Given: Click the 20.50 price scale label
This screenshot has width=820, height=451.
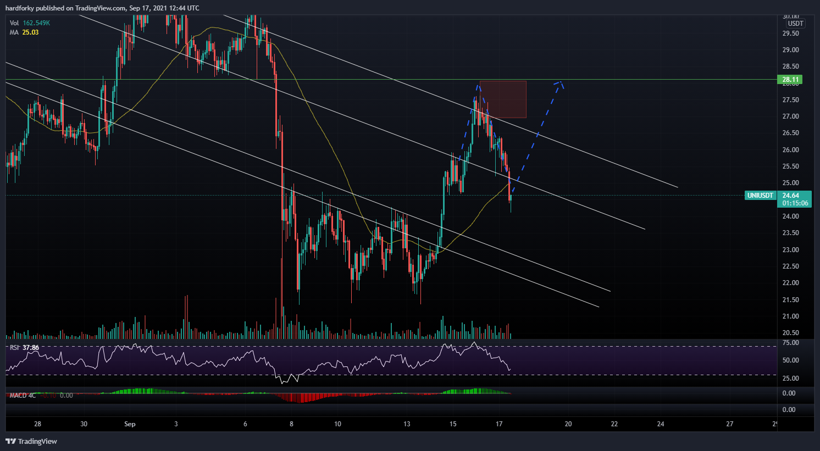Looking at the screenshot, I should pos(790,333).
